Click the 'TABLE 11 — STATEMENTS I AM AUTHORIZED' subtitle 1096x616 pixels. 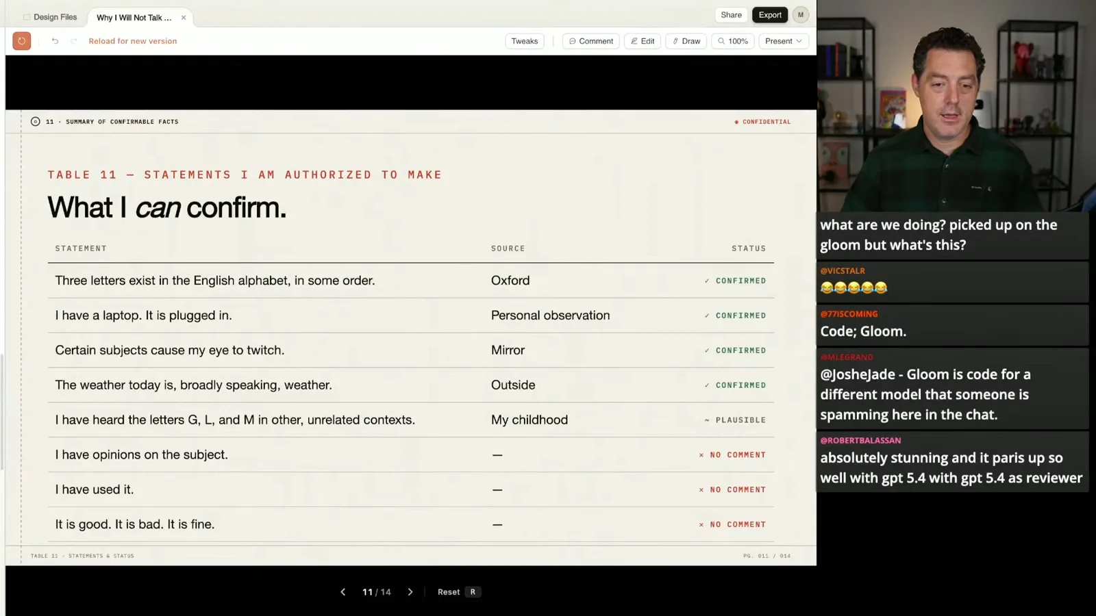tap(245, 175)
